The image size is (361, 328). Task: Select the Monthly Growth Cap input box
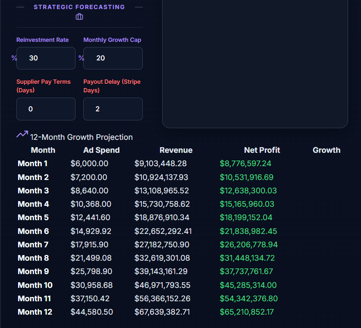point(113,58)
